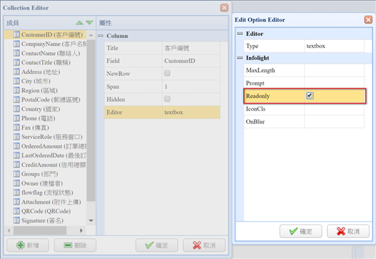Select 'QRCode (QRCode)' text in member list
Image resolution: width=376 pixels, height=259 pixels.
(46, 211)
